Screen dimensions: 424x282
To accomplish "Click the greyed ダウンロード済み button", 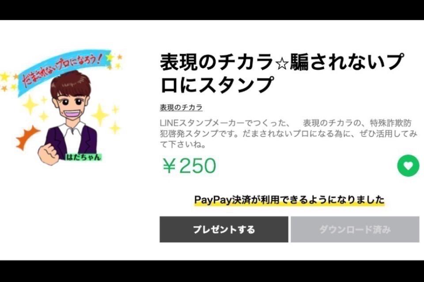I will click(x=355, y=230).
